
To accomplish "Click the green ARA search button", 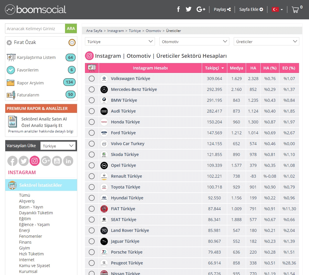I will 71,28.
